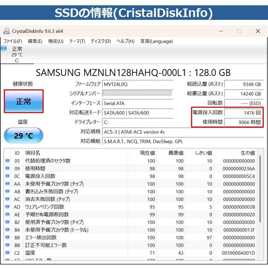
Task: Click the S.M.A.R.T., NCQ, TRIM features field
Action: [183, 141]
